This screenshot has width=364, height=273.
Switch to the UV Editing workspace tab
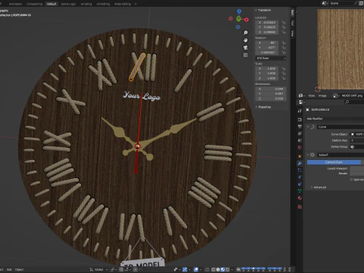[x=103, y=4]
